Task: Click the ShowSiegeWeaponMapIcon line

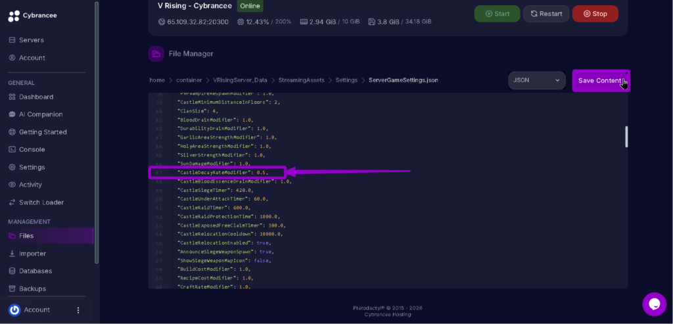Action: coord(226,260)
